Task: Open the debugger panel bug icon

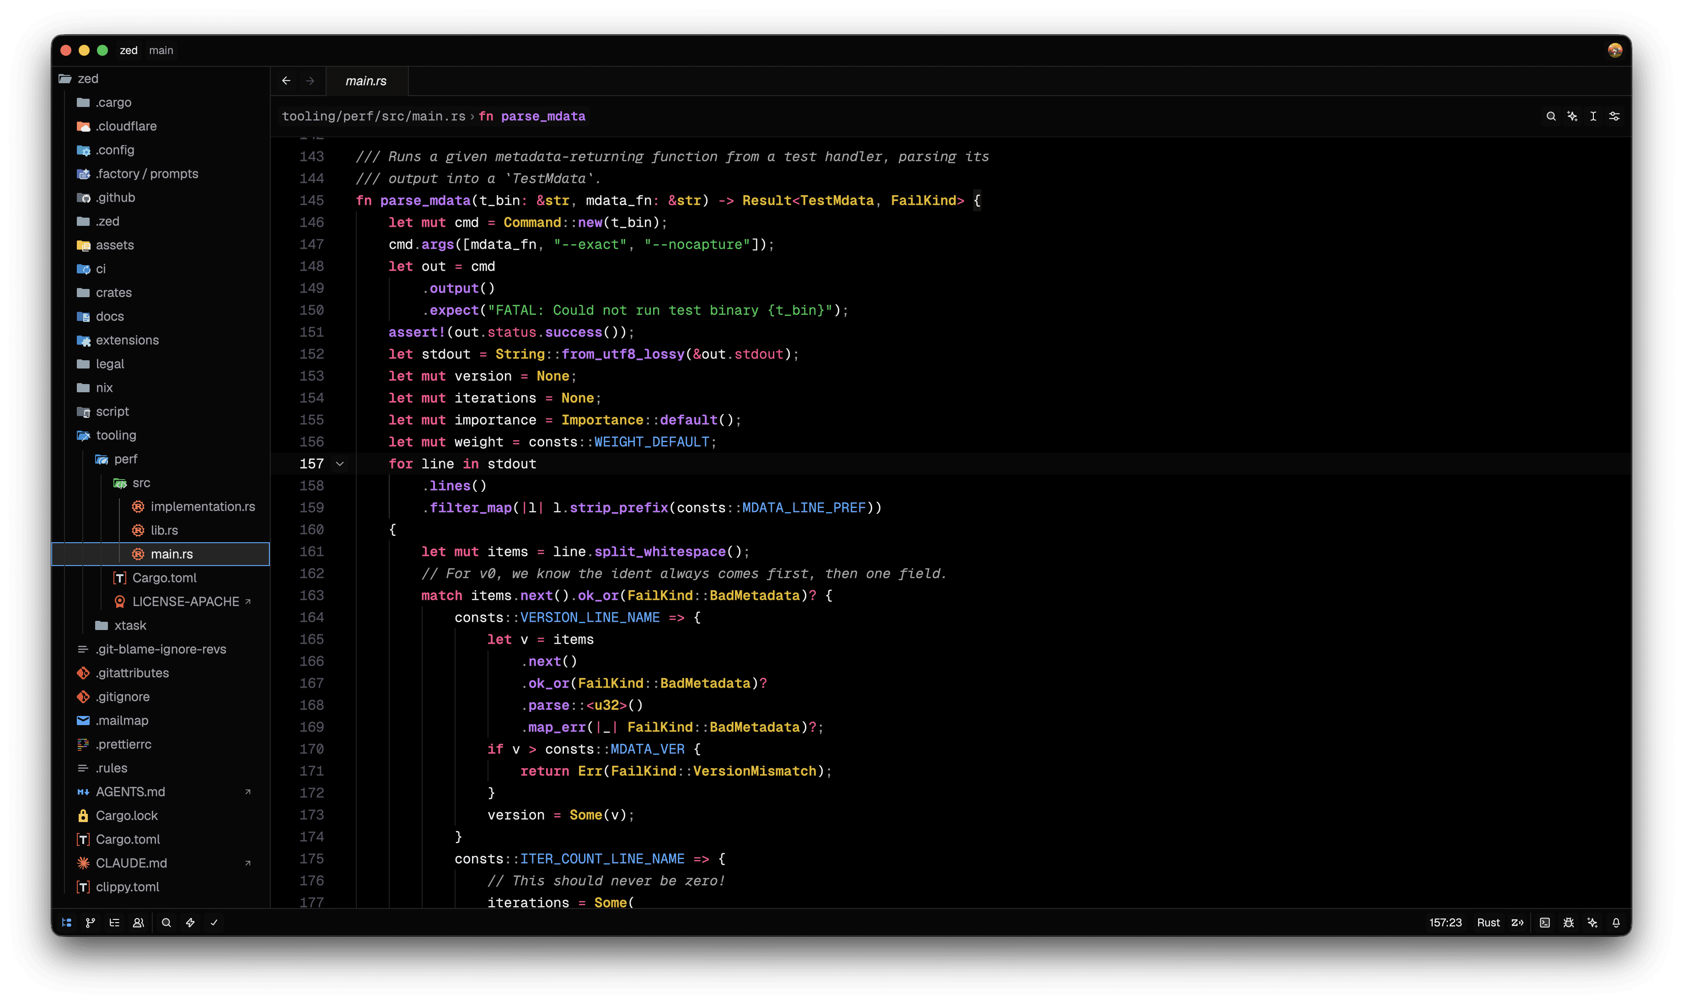Action: pos(1568,922)
